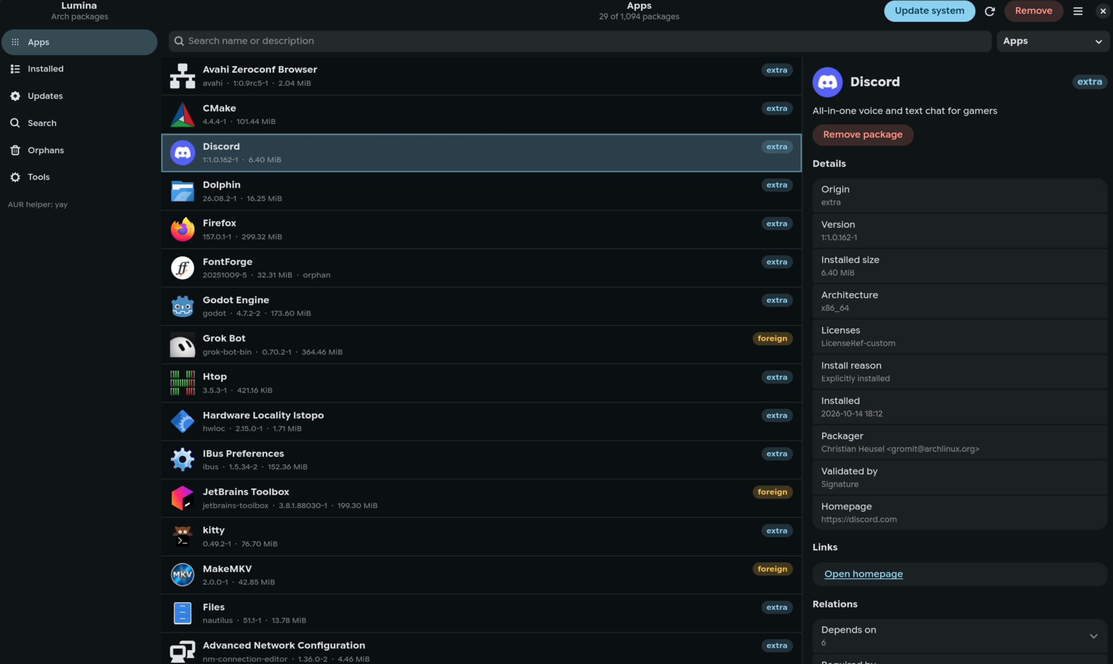This screenshot has width=1113, height=664.
Task: Click the AUR helper: yay label
Action: coord(38,205)
